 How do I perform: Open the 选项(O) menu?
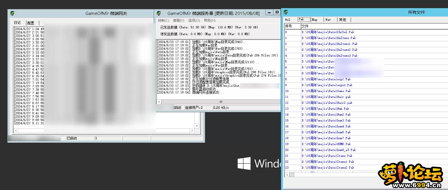[194, 20]
